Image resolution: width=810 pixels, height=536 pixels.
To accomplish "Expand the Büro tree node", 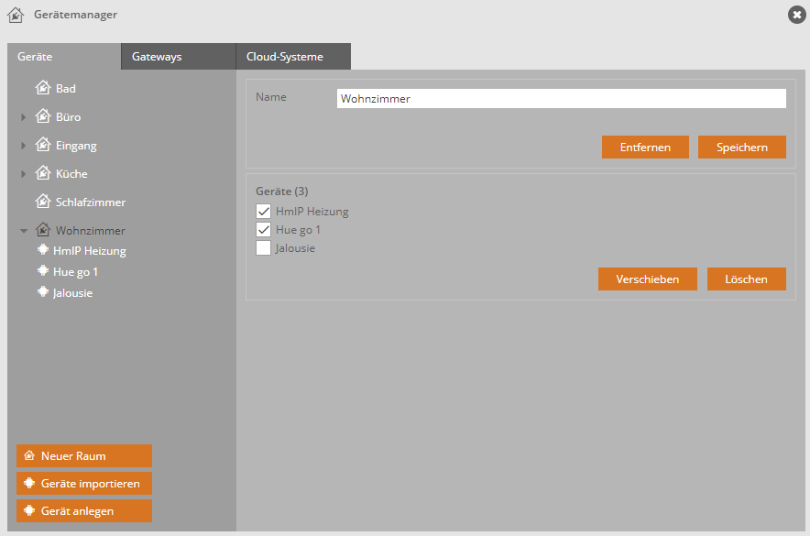I will tap(24, 117).
